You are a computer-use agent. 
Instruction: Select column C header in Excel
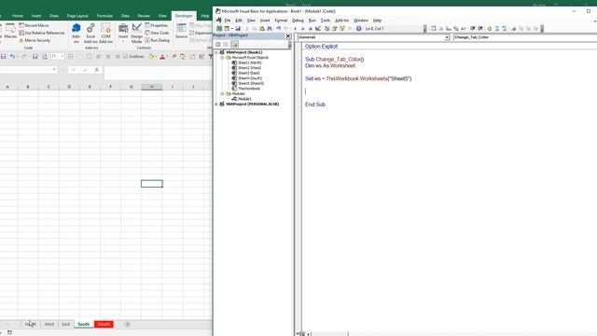click(x=49, y=87)
